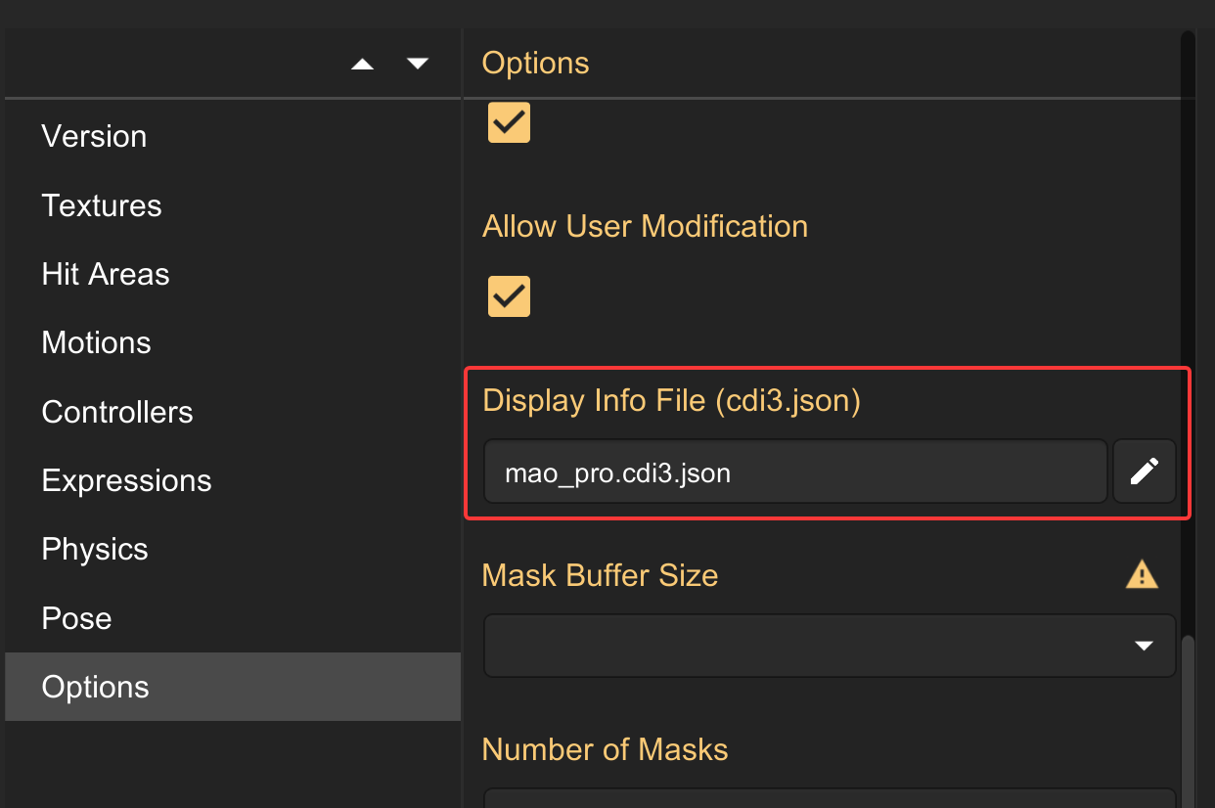The image size is (1215, 808).
Task: Select the highlighted Options sidebar item
Action: pyautogui.click(x=96, y=687)
